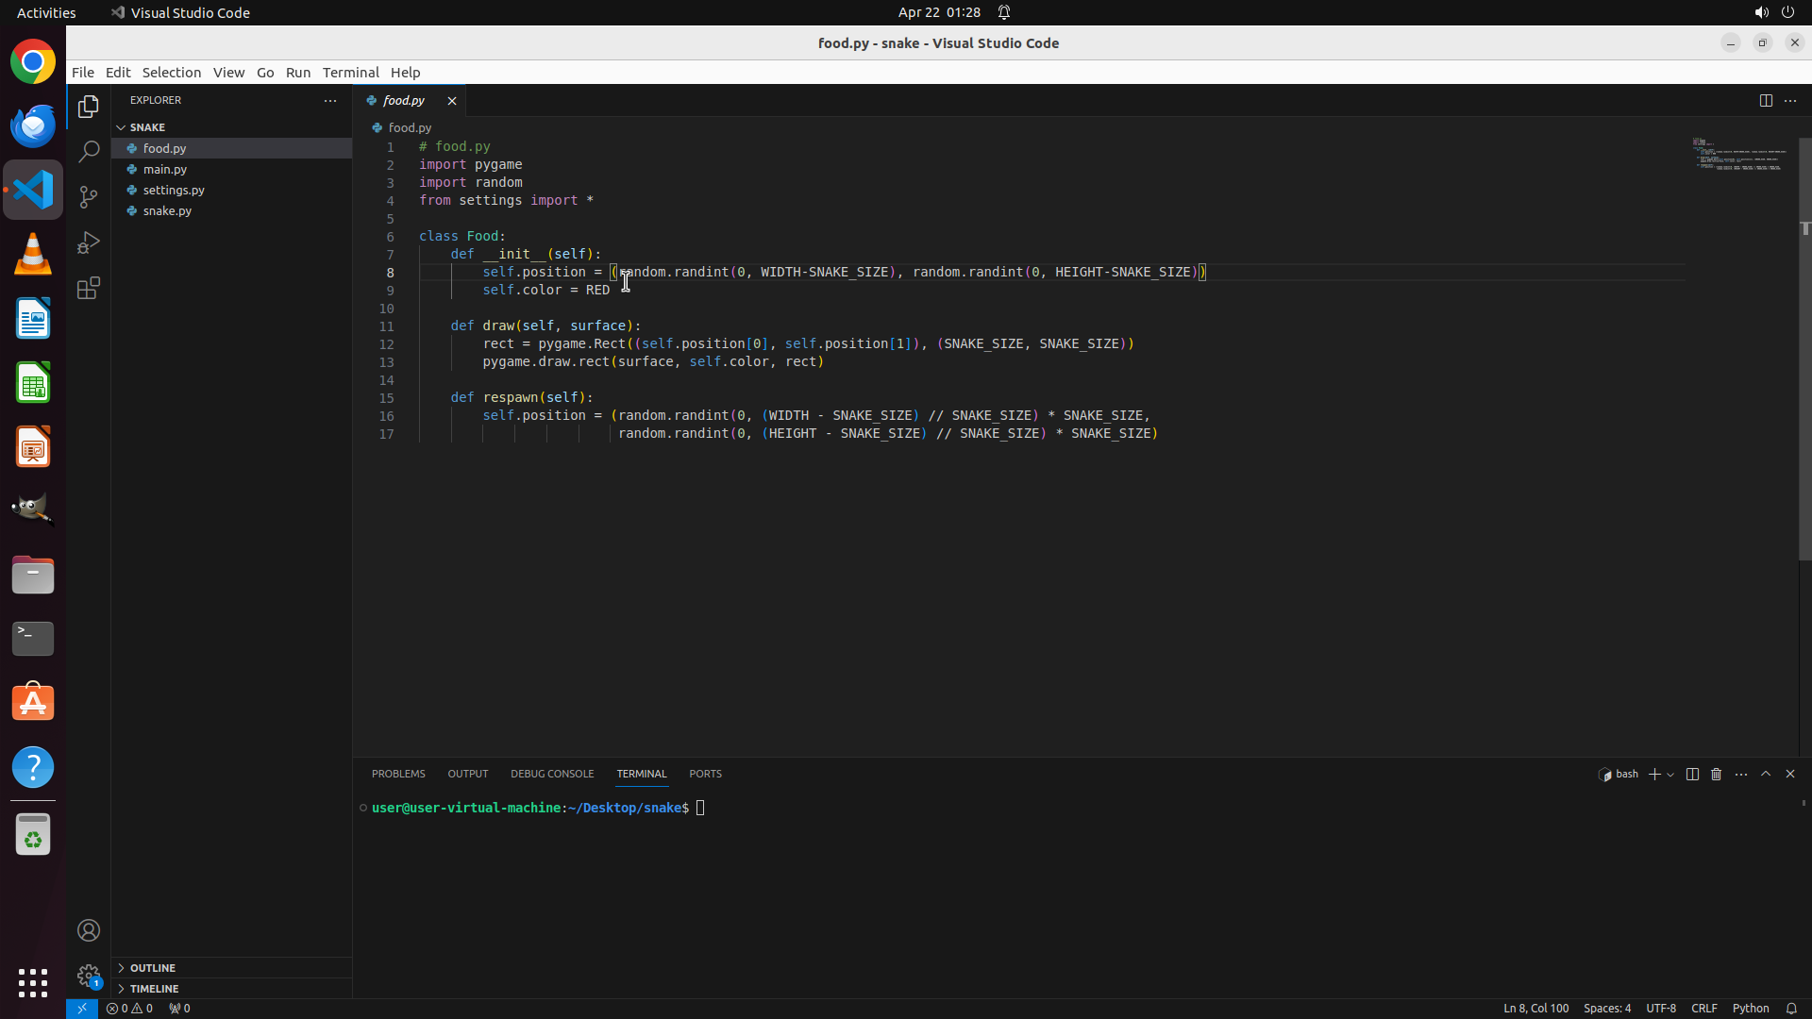Open the Run and Debug view
1812x1019 pixels.
[x=89, y=242]
